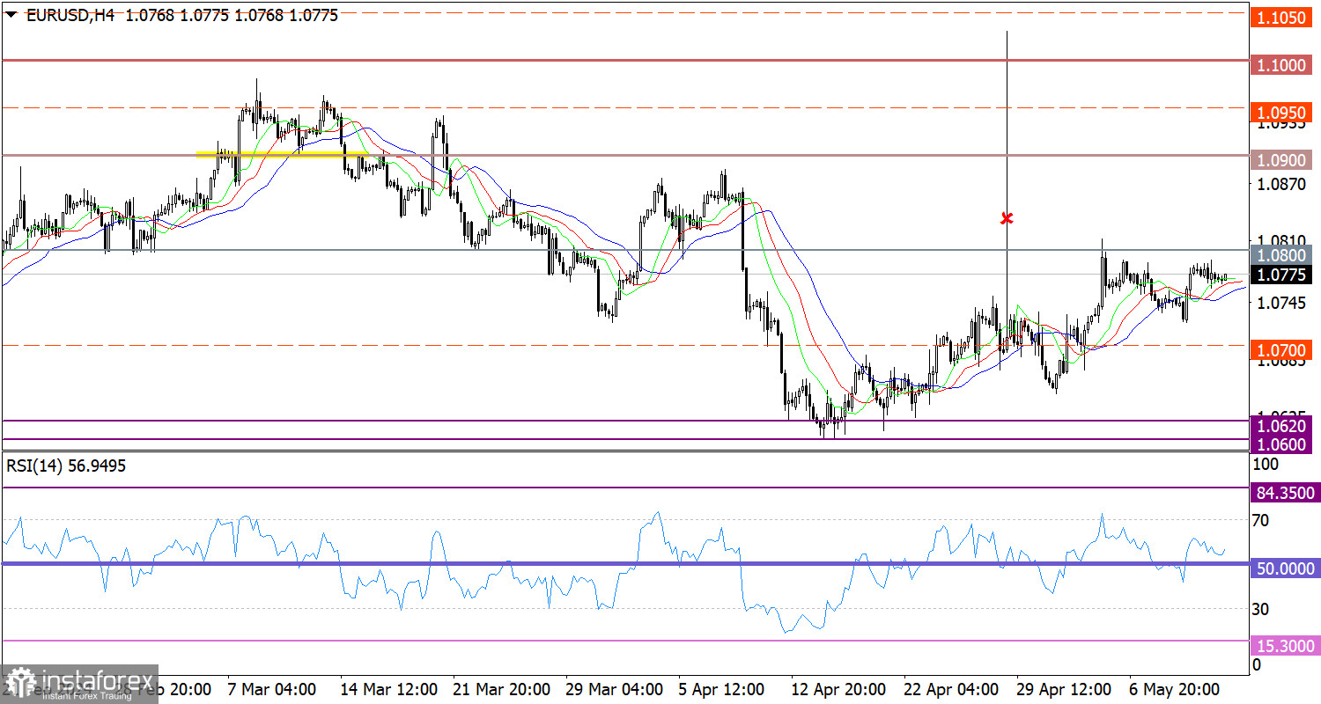This screenshot has width=1321, height=704.
Task: Click the red X marker on chart
Action: click(1007, 217)
